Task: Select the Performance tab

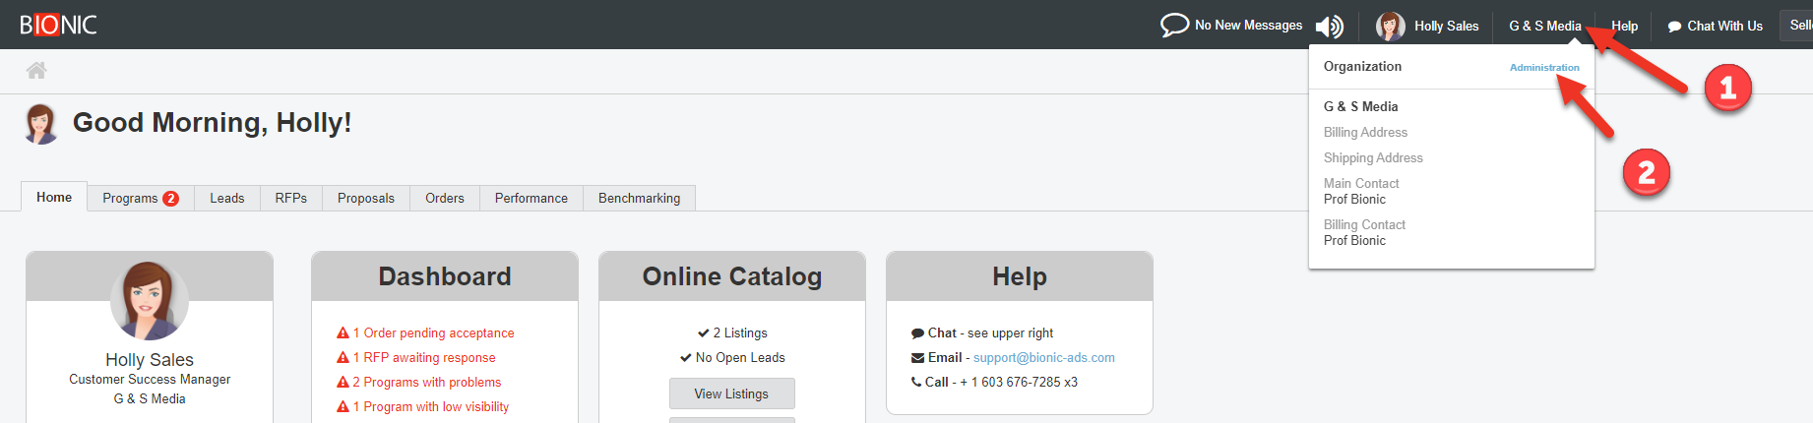Action: click(531, 198)
